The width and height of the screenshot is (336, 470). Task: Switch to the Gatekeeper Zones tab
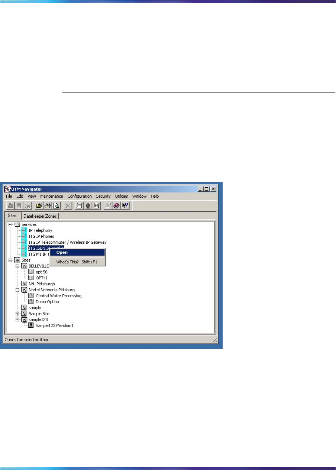(40, 216)
